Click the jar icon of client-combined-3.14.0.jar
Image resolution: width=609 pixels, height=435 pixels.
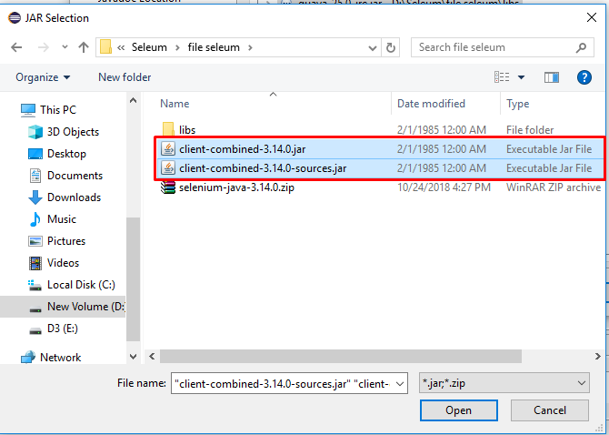point(168,149)
